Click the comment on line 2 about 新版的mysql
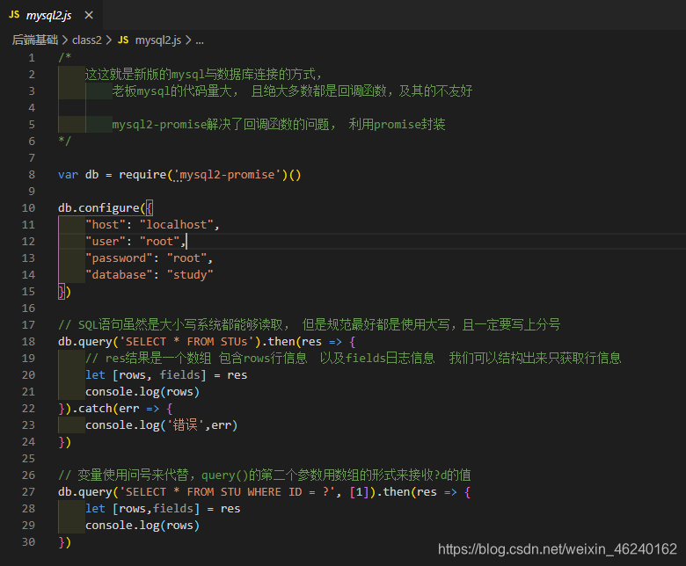 click(203, 75)
